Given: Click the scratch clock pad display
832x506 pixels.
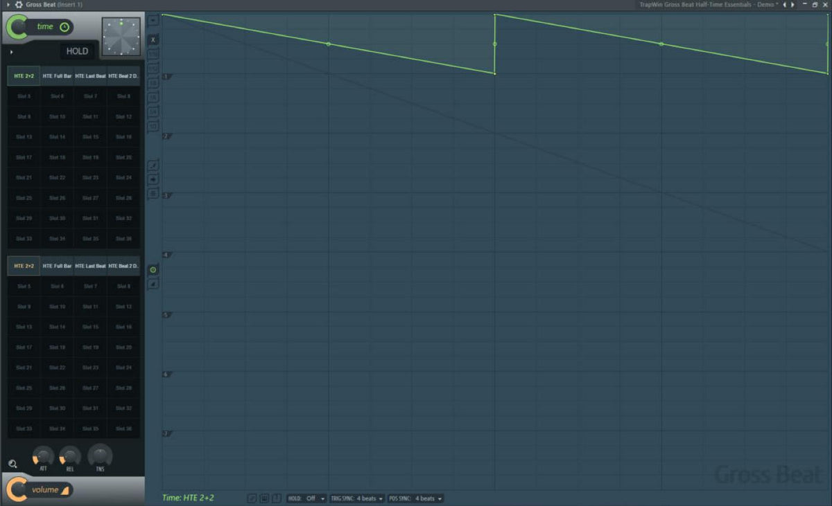Looking at the screenshot, I should (x=121, y=37).
